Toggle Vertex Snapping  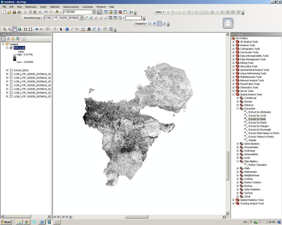159,24
